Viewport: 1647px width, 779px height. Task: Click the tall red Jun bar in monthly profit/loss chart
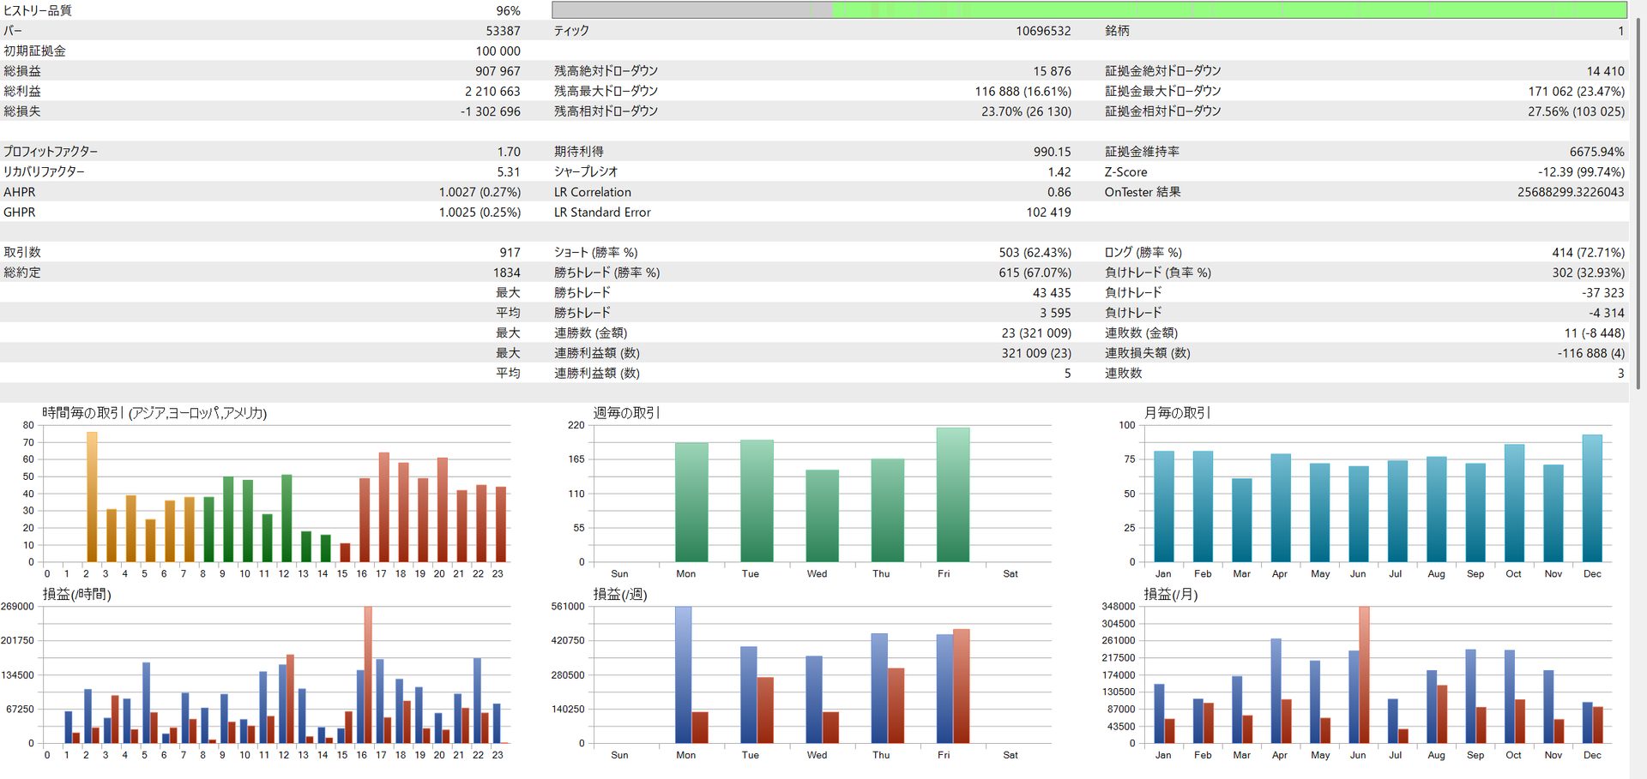[x=1364, y=674]
